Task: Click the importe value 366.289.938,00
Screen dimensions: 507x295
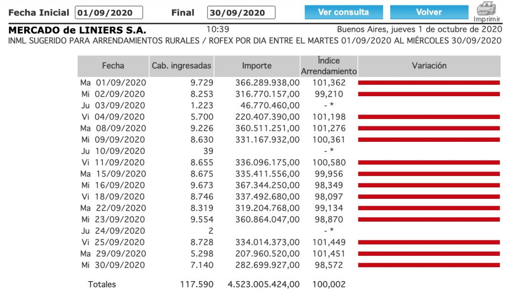Action: pyautogui.click(x=267, y=83)
